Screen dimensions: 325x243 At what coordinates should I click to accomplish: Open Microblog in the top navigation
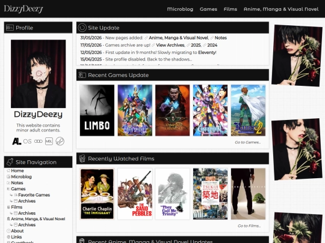180,9
